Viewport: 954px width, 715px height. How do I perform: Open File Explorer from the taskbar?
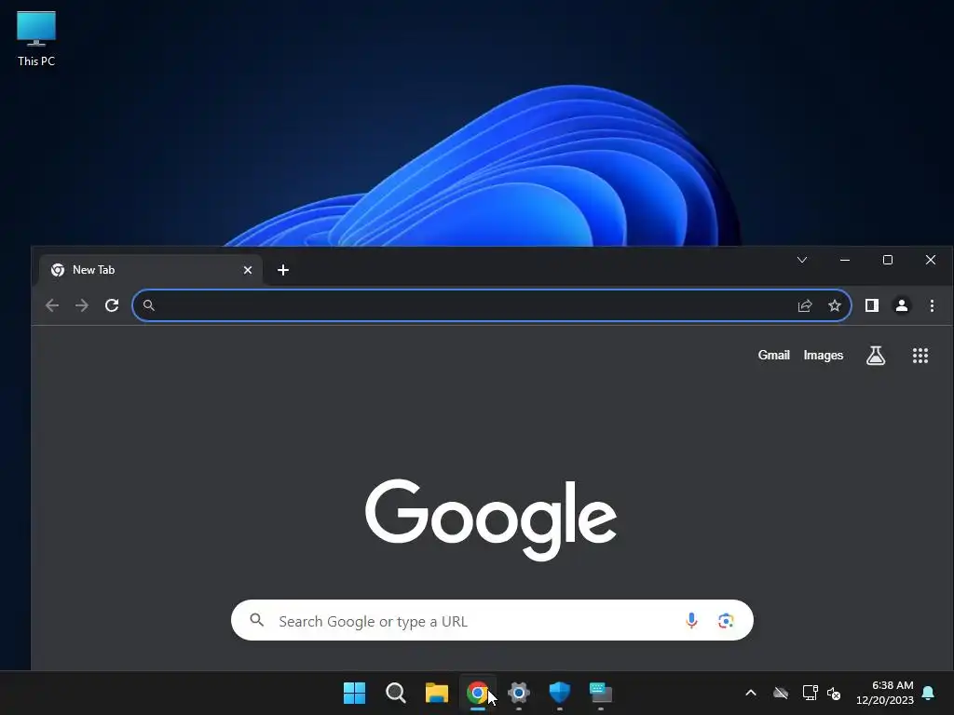(436, 693)
